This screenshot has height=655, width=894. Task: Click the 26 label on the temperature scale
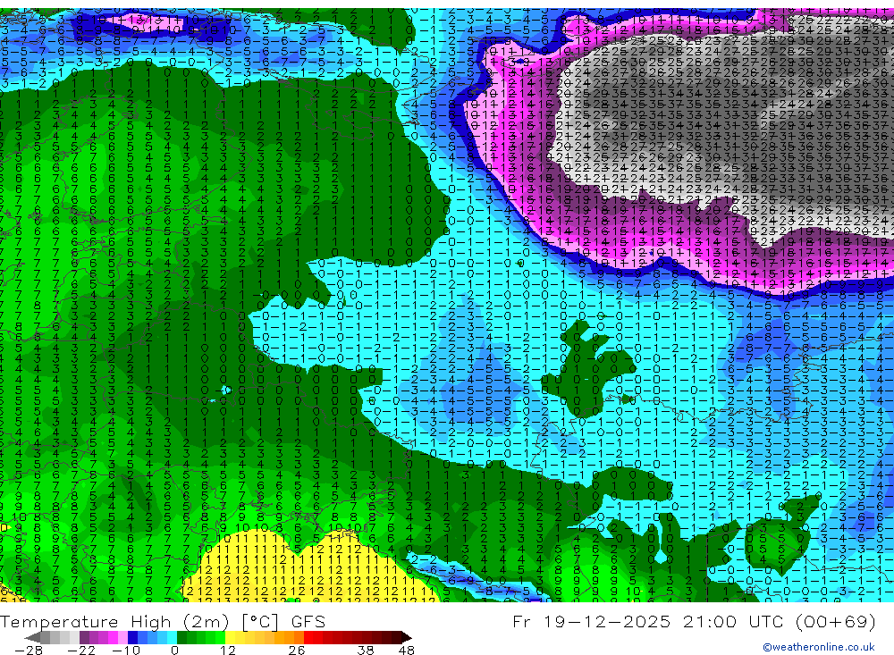tap(297, 651)
